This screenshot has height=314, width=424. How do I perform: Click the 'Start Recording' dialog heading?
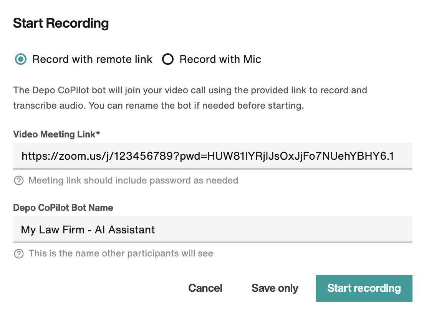61,23
